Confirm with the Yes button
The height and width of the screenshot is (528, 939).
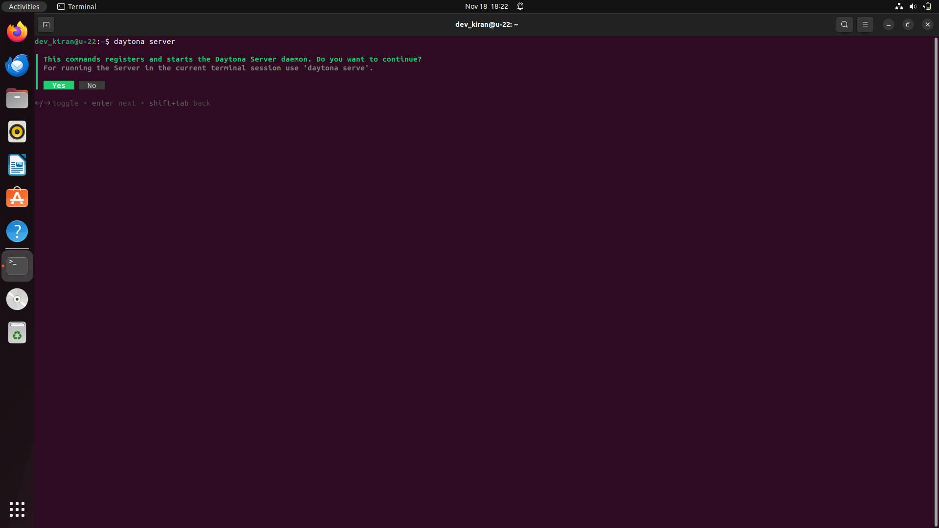(59, 86)
